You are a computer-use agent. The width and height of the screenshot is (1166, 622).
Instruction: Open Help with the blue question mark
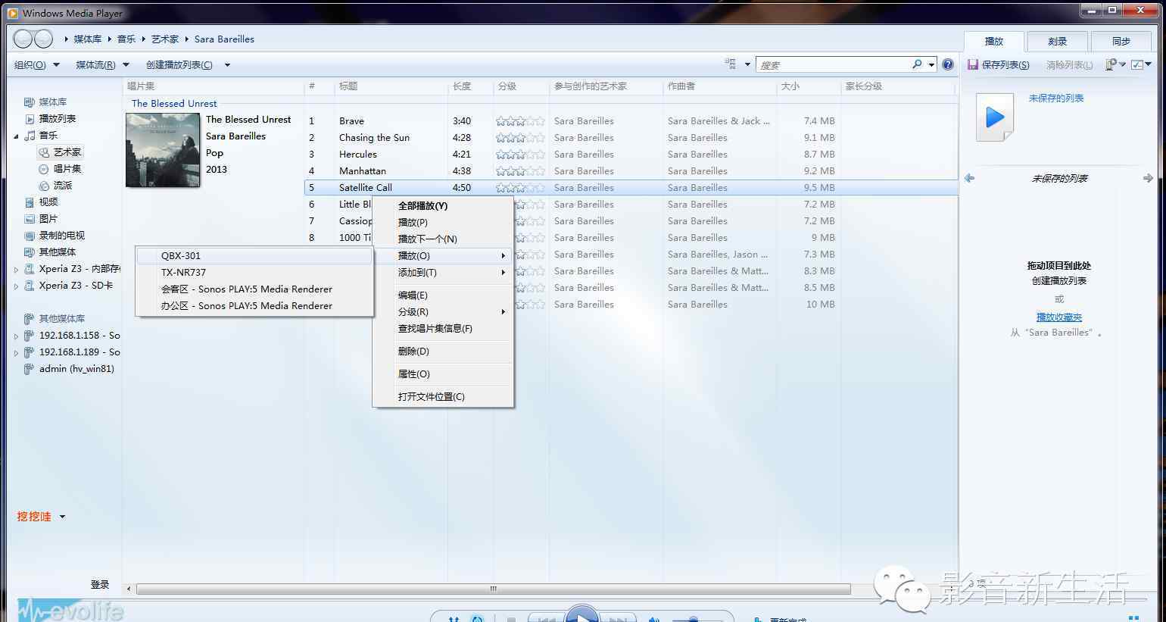tap(947, 64)
